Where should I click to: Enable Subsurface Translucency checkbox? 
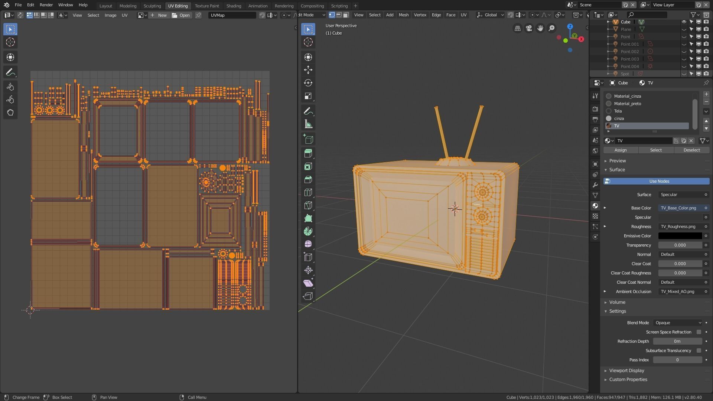point(699,351)
